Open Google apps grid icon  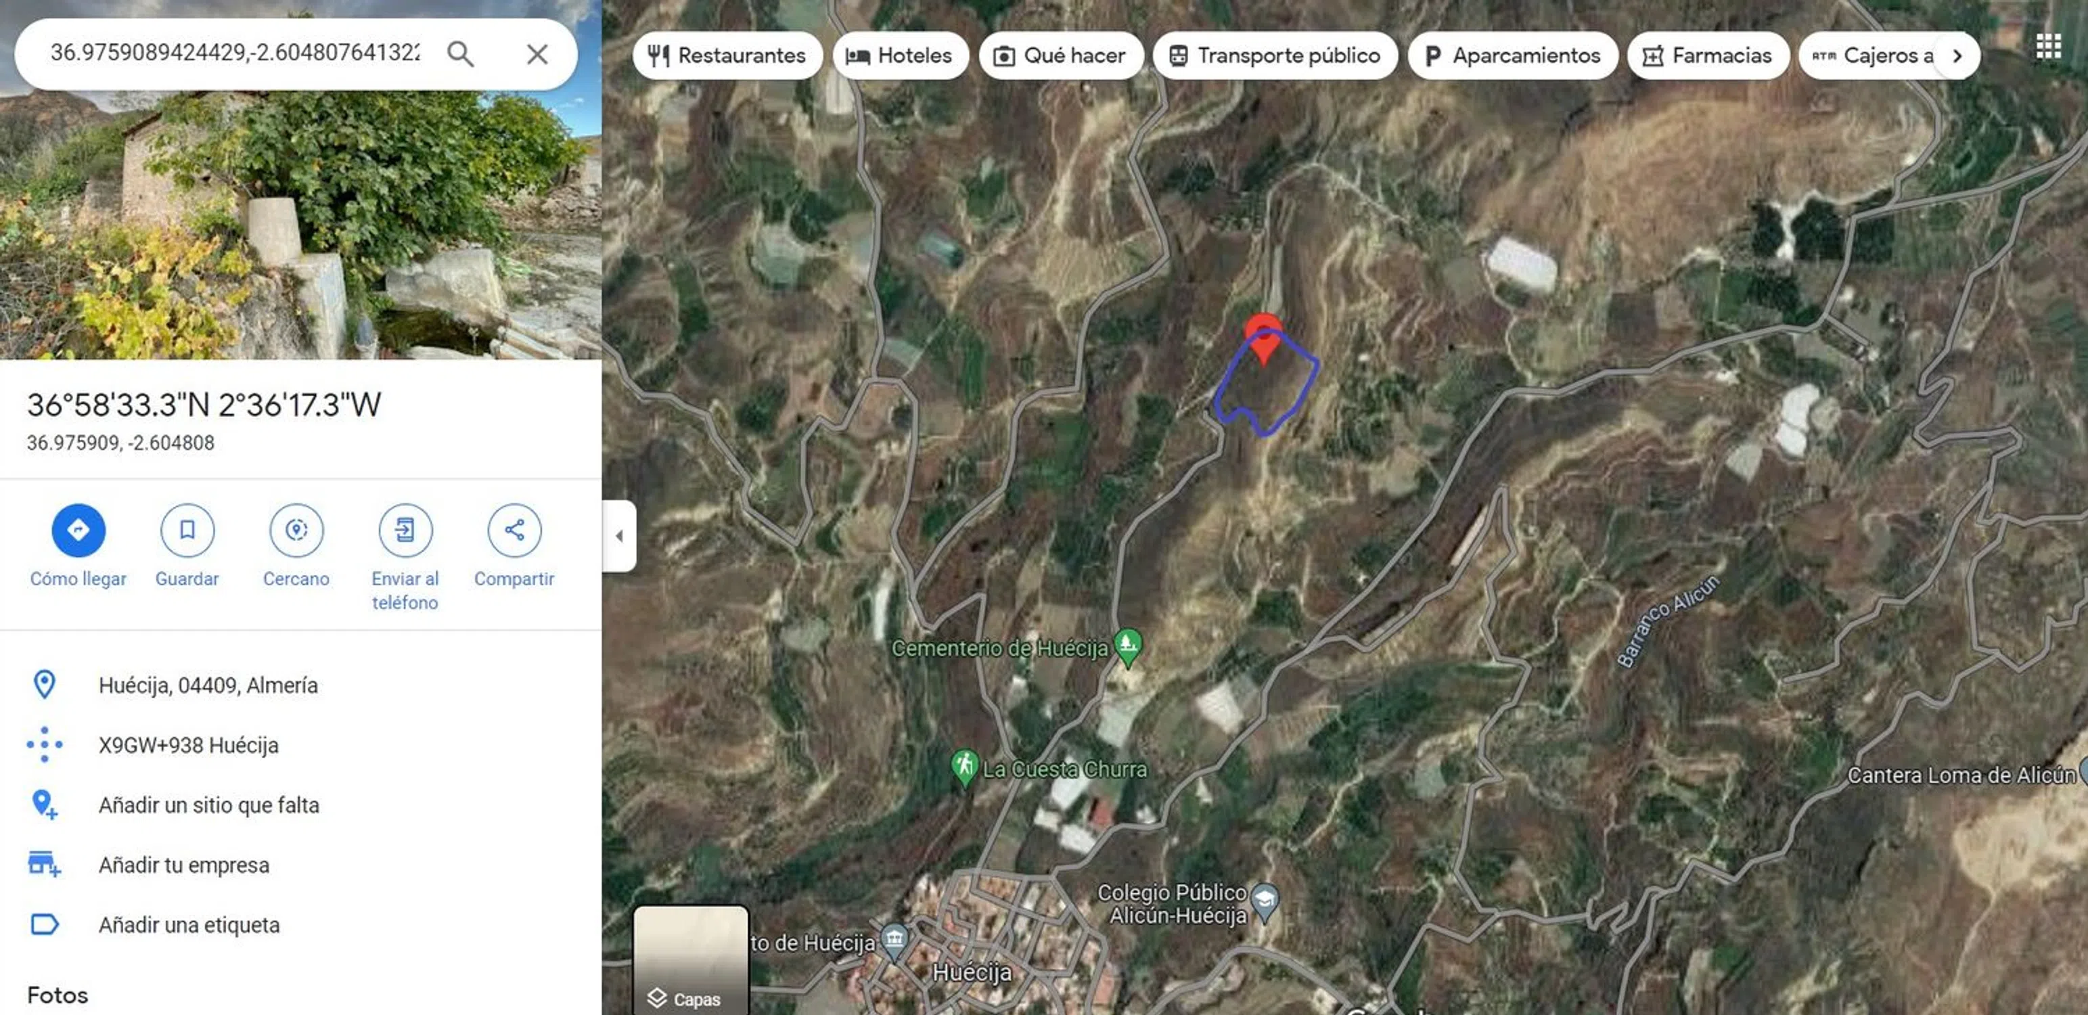coord(2047,47)
